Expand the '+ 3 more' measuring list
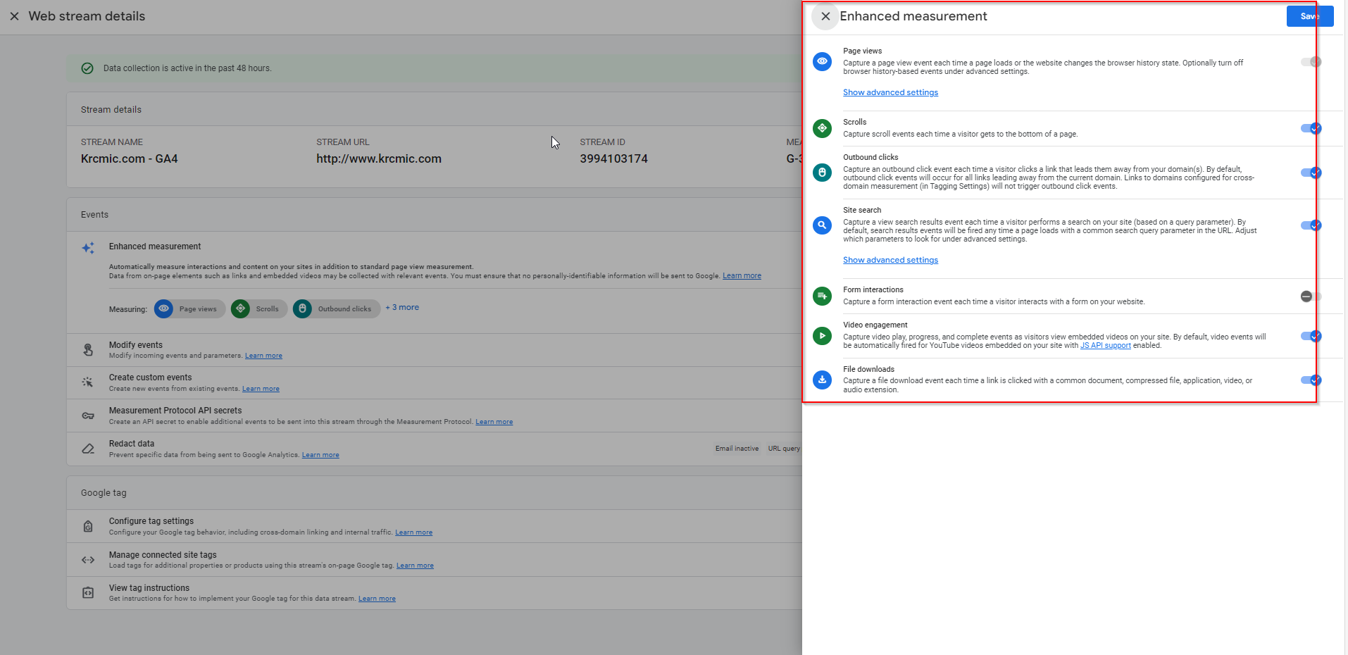1348x655 pixels. click(402, 308)
